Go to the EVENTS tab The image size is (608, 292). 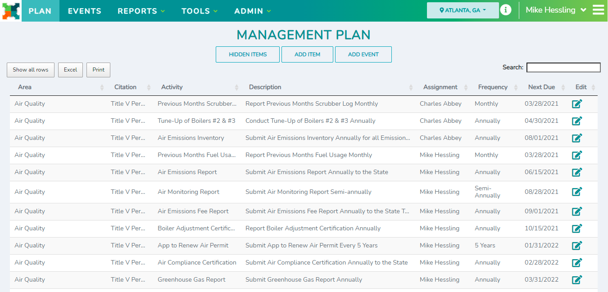pyautogui.click(x=85, y=11)
